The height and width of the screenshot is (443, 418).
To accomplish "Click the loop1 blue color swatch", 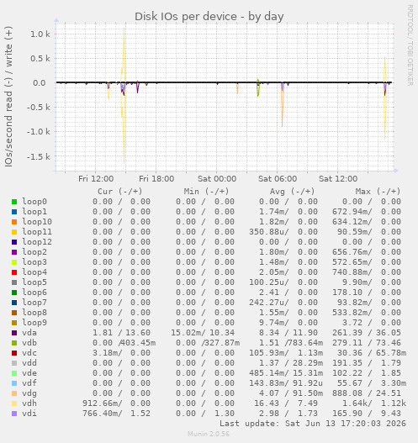I will click(14, 212).
